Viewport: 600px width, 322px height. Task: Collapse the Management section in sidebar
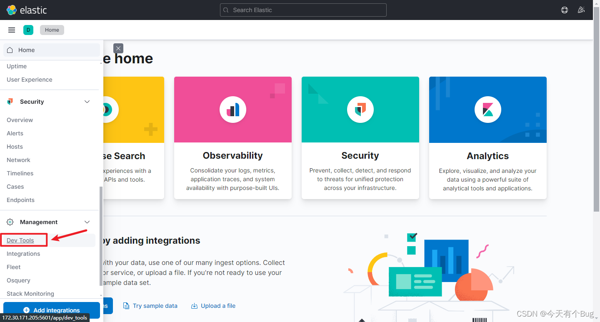click(87, 222)
